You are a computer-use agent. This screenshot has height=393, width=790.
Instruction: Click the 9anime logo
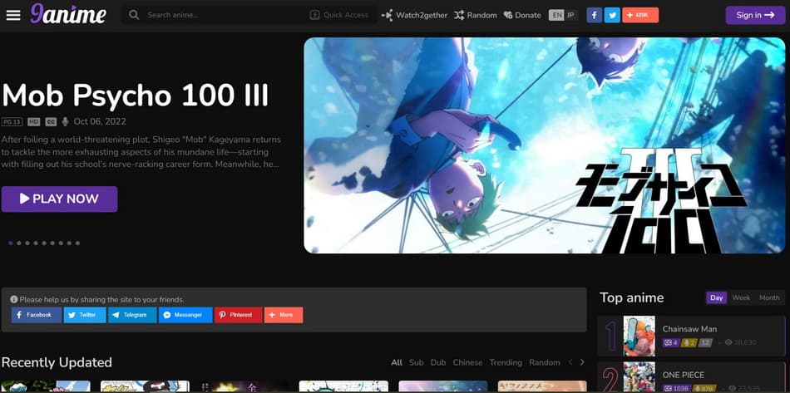coord(68,14)
